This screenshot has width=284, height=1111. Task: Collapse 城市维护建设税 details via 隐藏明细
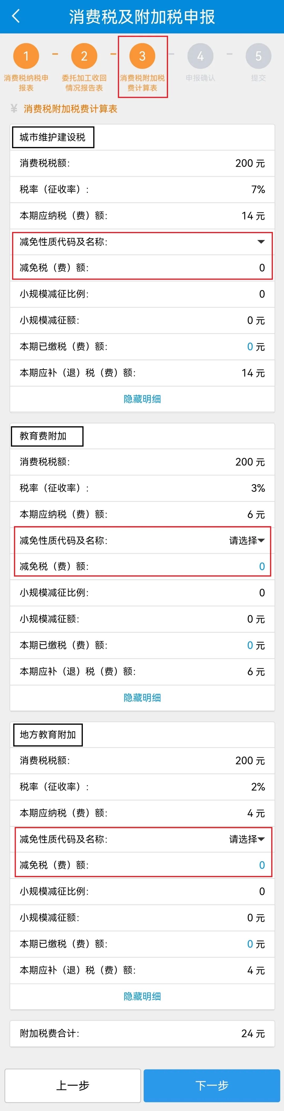click(x=142, y=399)
